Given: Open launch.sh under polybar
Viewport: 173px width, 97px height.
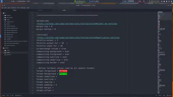Looking at the screenshot, I should point(9,55).
